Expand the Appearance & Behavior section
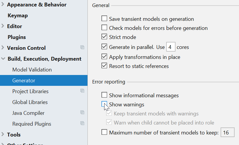This screenshot has height=145, width=239. click(x=3, y=5)
